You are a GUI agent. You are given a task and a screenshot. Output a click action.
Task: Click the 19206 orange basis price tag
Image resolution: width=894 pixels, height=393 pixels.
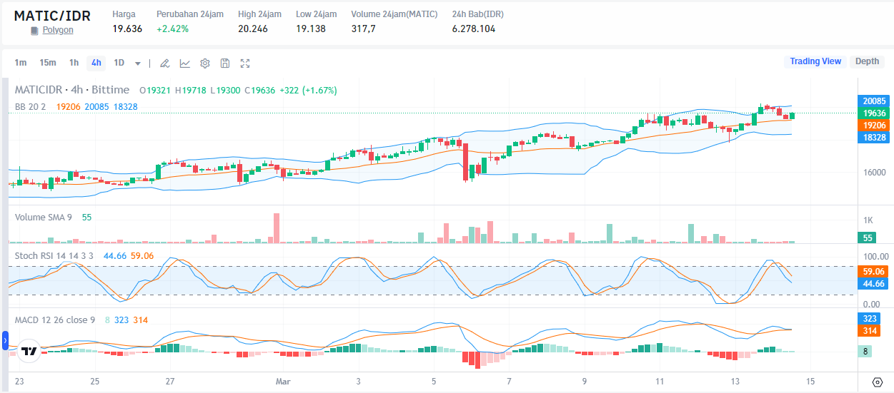(874, 125)
